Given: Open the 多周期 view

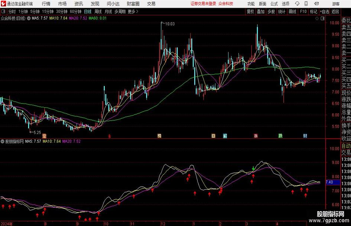Looking at the screenshot, I should [120, 12].
